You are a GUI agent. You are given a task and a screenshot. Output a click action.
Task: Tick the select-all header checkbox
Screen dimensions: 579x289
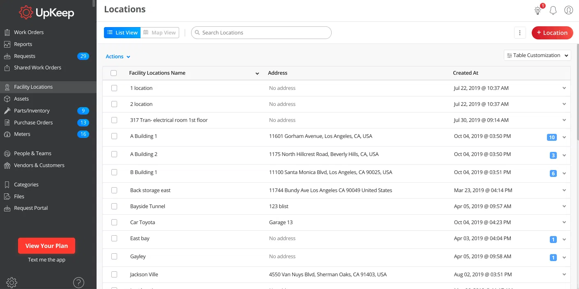pyautogui.click(x=114, y=73)
